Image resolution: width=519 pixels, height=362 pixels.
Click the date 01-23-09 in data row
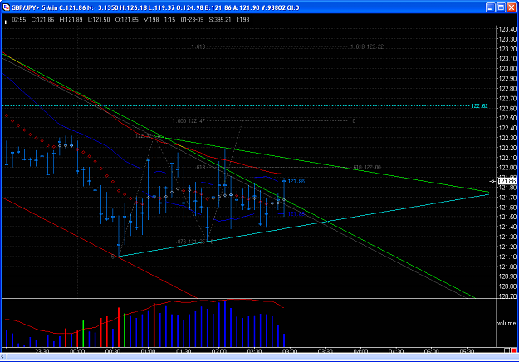point(193,20)
